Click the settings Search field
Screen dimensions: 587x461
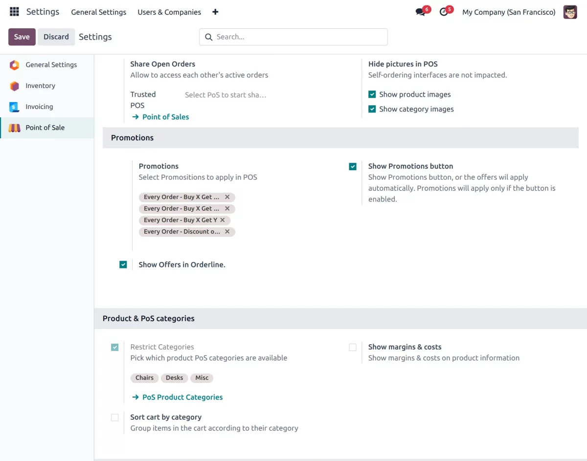click(293, 37)
